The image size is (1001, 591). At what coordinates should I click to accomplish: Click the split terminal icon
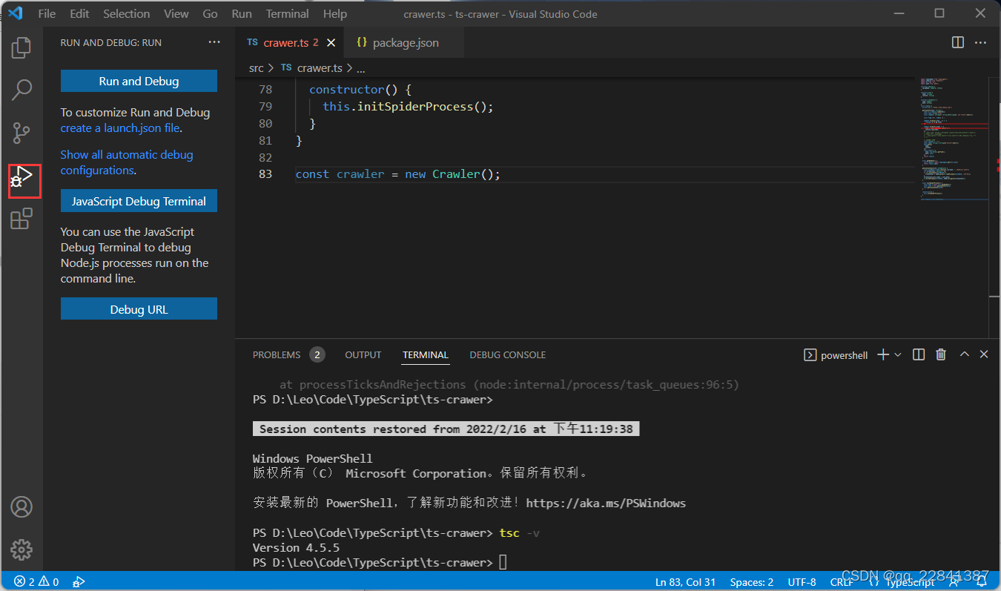pyautogui.click(x=918, y=354)
